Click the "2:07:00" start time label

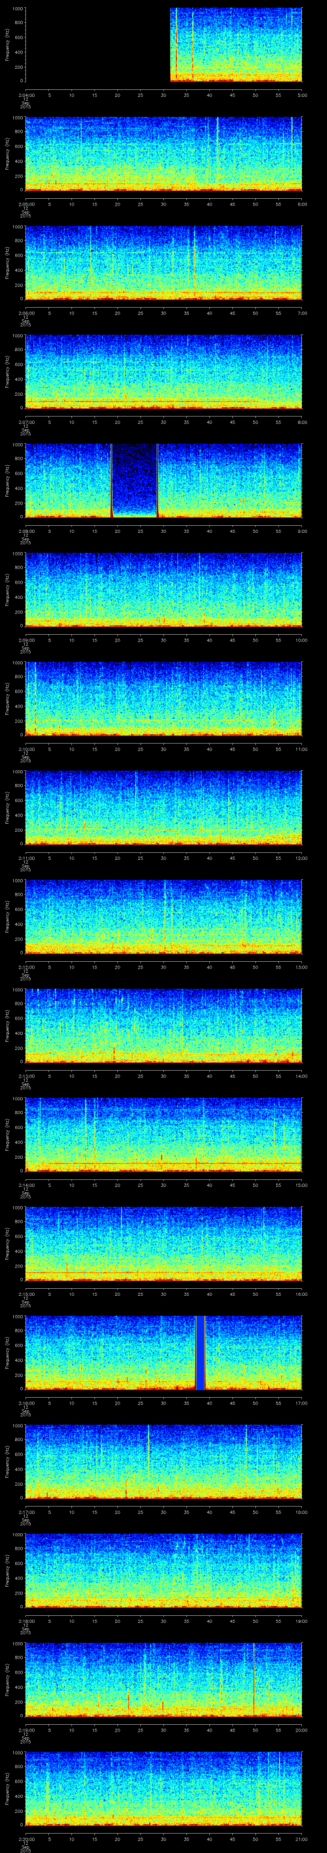[x=26, y=422]
